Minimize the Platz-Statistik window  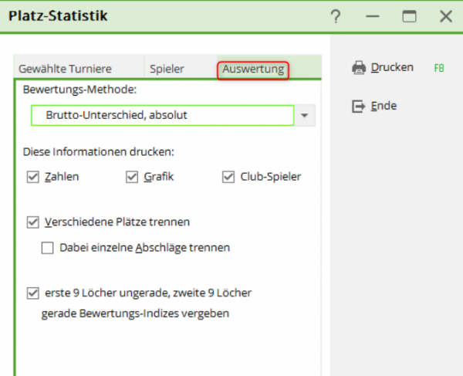[x=373, y=16]
